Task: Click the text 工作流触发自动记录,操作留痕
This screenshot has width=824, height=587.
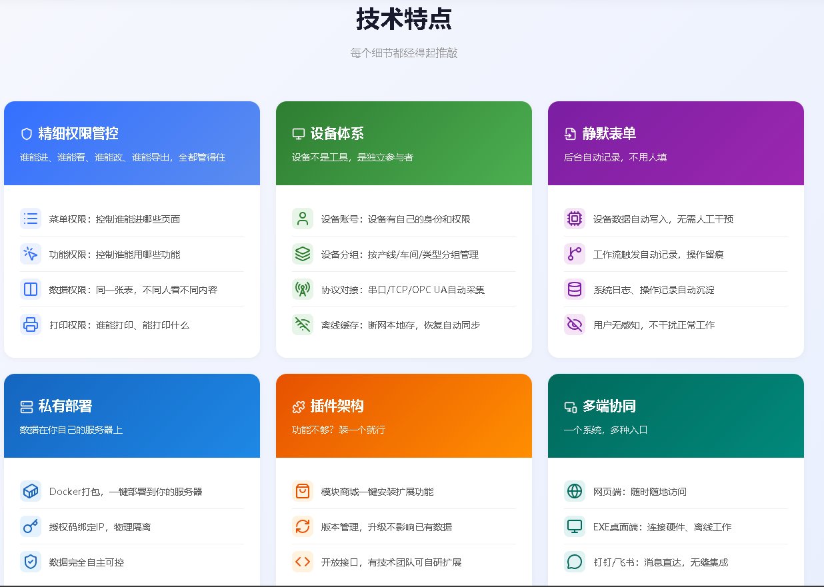Action: (x=659, y=255)
